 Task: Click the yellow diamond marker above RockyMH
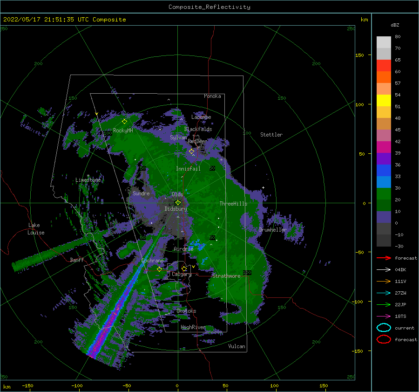(x=124, y=122)
